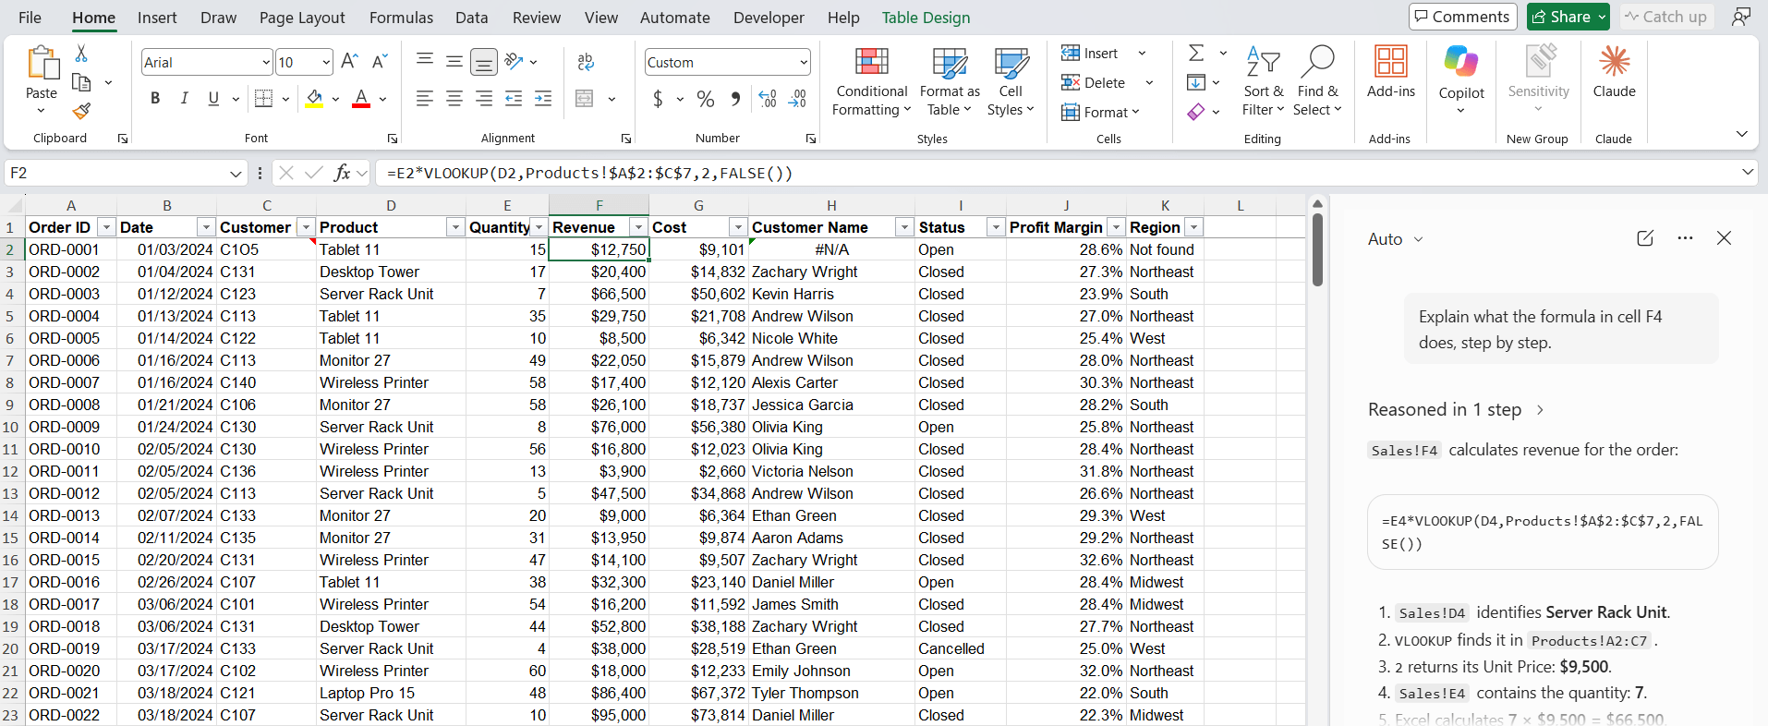
Task: Switch to the Data tab
Action: (x=471, y=18)
